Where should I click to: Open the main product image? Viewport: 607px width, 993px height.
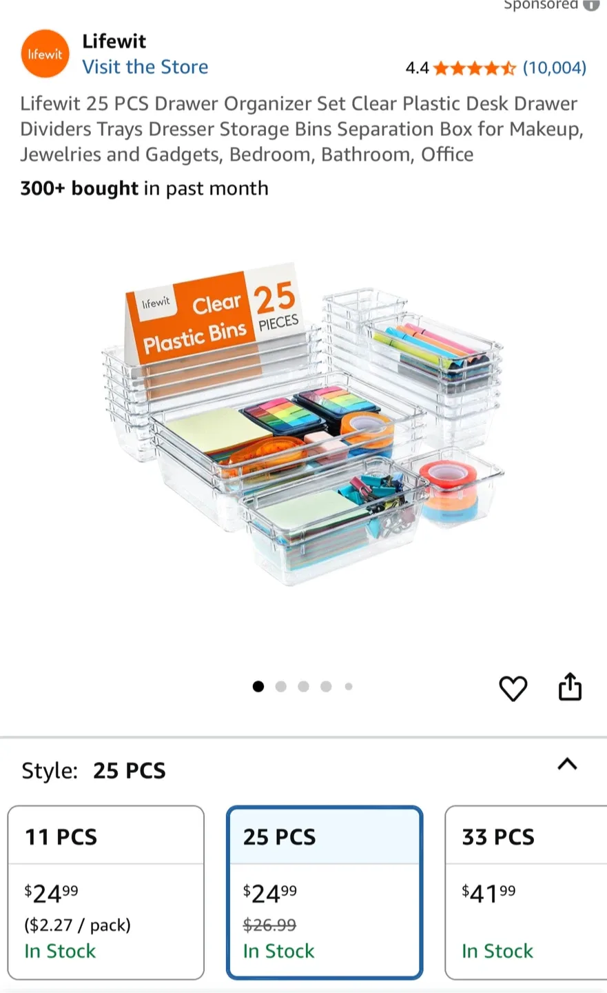(x=303, y=424)
